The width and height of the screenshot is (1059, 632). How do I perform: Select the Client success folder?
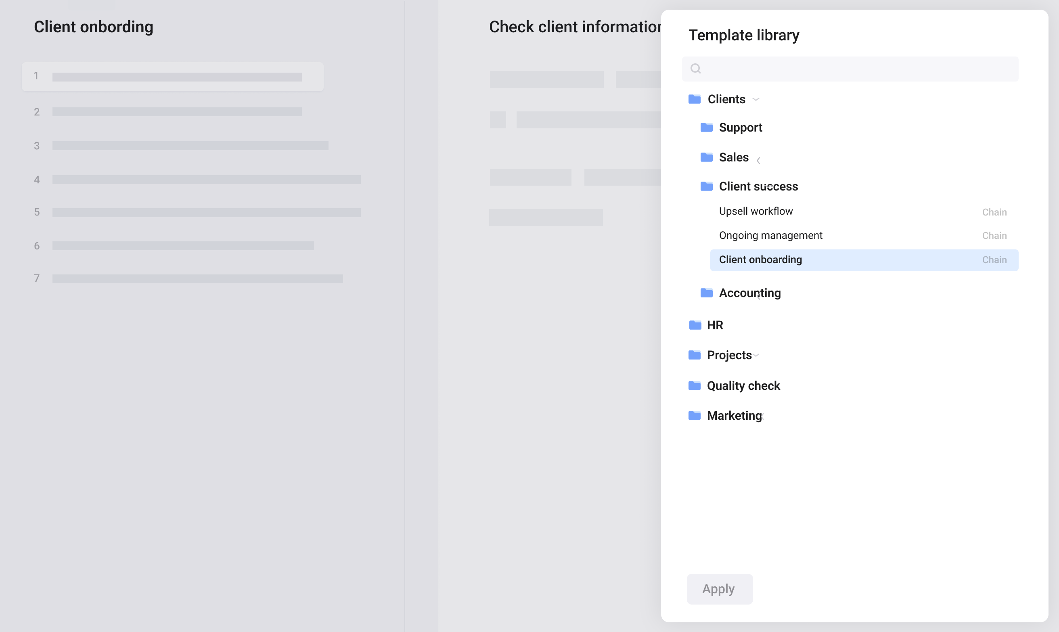coord(758,186)
